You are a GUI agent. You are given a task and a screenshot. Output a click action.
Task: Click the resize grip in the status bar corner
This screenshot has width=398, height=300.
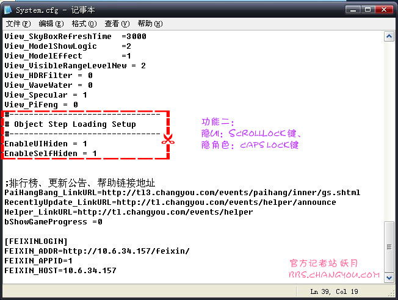point(392,294)
